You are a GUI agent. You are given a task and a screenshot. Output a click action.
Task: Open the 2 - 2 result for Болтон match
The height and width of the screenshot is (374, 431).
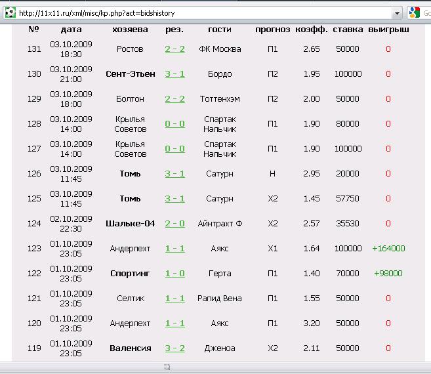pos(174,99)
